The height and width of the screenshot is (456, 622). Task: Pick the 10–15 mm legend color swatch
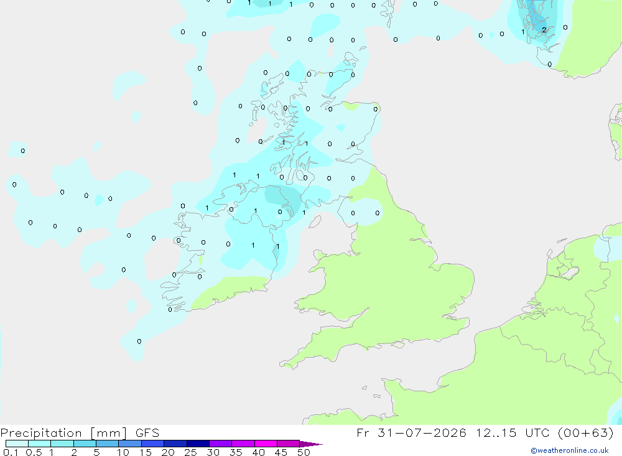point(130,444)
